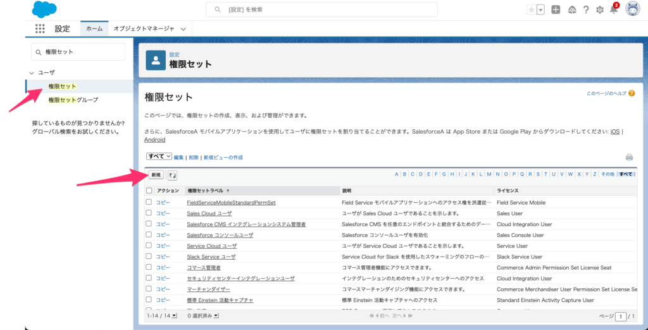This screenshot has height=330, width=648.
Task: Check the Service Cloud ユーザ row checkbox
Action: click(149, 245)
